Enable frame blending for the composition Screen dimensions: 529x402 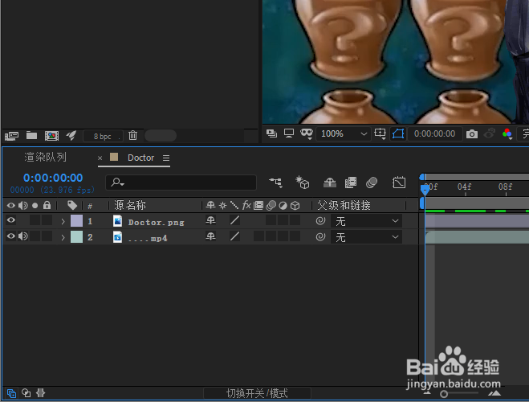click(x=351, y=183)
